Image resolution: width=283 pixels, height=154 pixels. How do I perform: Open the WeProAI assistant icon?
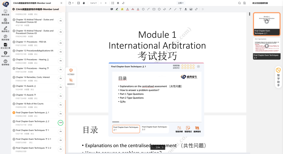tap(5, 54)
